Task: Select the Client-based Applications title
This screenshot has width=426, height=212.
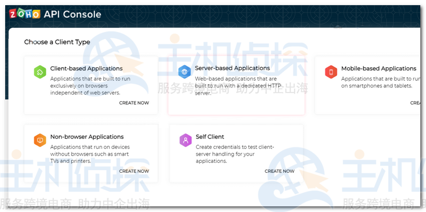Action: 86,68
